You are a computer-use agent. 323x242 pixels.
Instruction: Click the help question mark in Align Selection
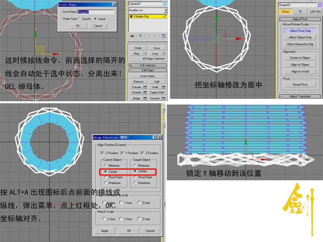pyautogui.click(x=155, y=137)
